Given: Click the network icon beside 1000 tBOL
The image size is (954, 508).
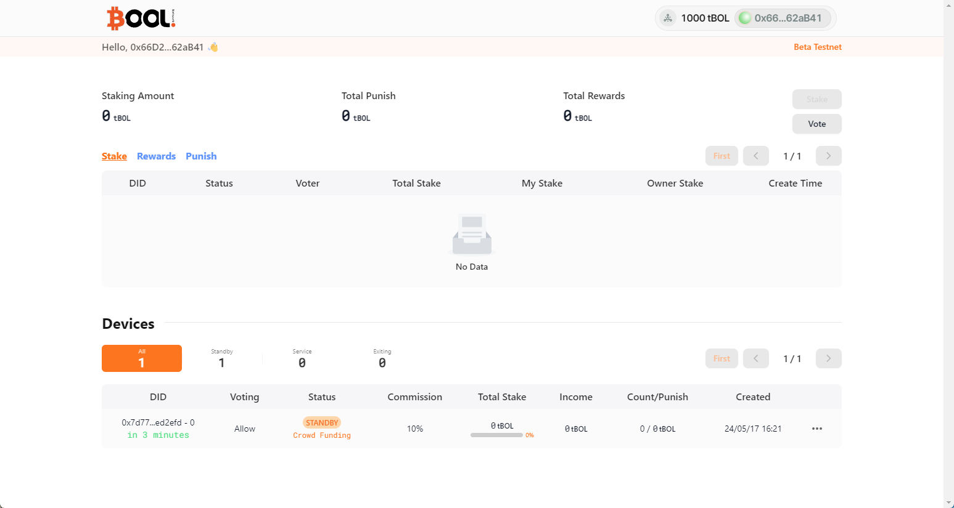Looking at the screenshot, I should [668, 18].
